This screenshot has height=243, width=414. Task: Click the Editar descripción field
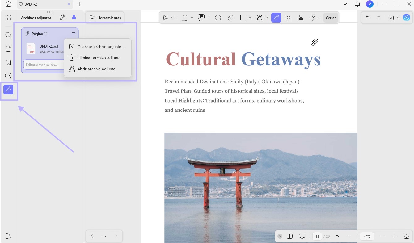(44, 65)
